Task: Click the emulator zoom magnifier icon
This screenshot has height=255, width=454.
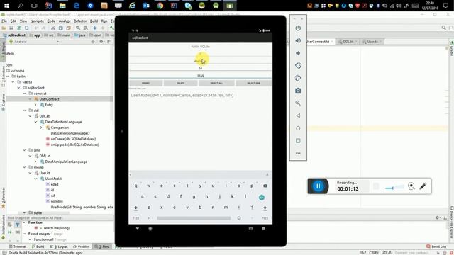Action: click(298, 103)
